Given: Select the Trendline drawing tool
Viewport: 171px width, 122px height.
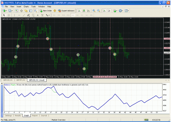Looking at the screenshot, I should [24, 15].
